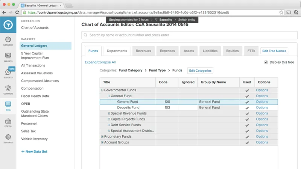Switch to the Liabilities tab

(210, 51)
